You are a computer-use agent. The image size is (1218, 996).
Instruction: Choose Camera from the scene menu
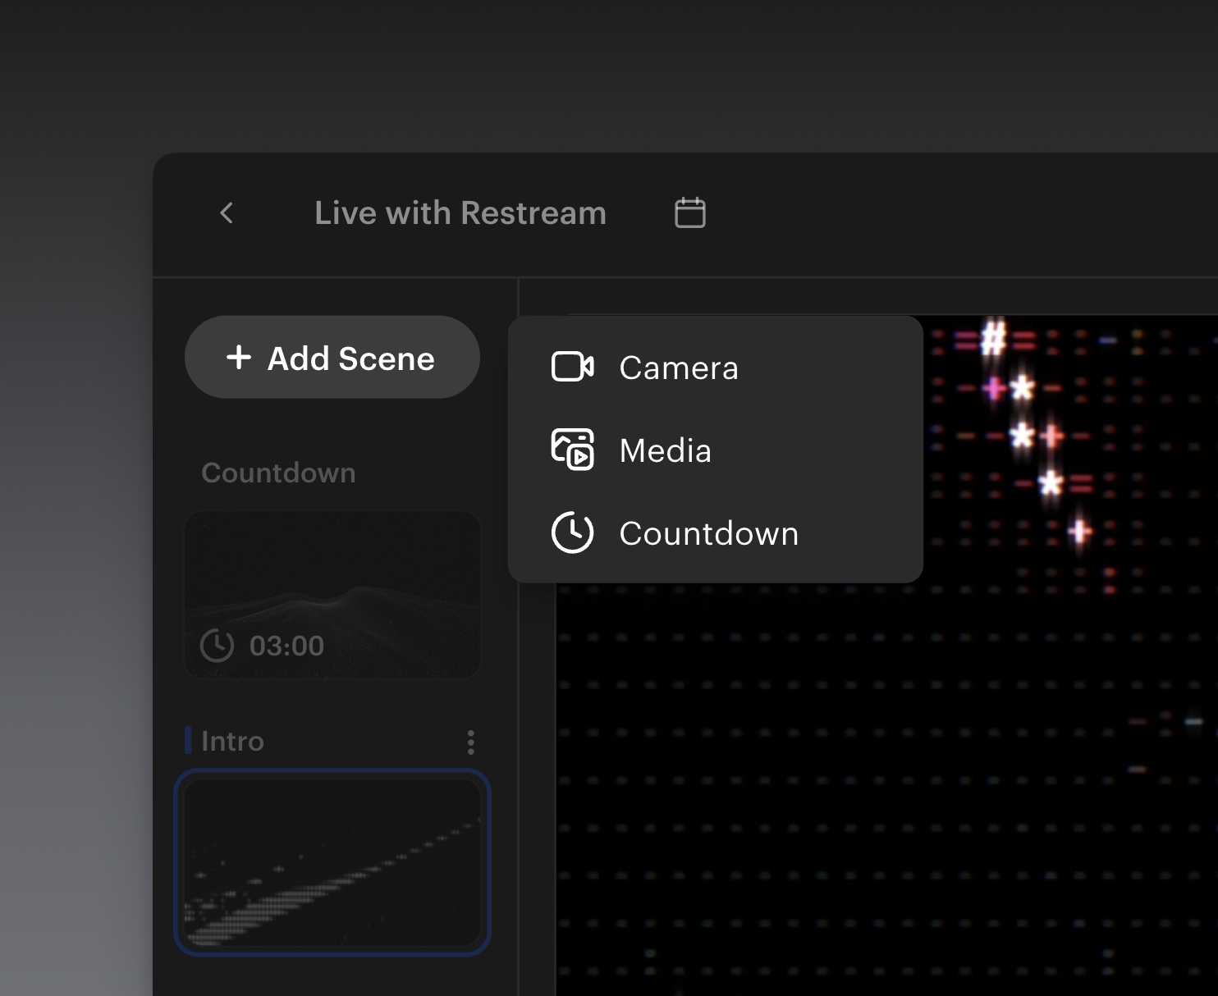(x=716, y=367)
